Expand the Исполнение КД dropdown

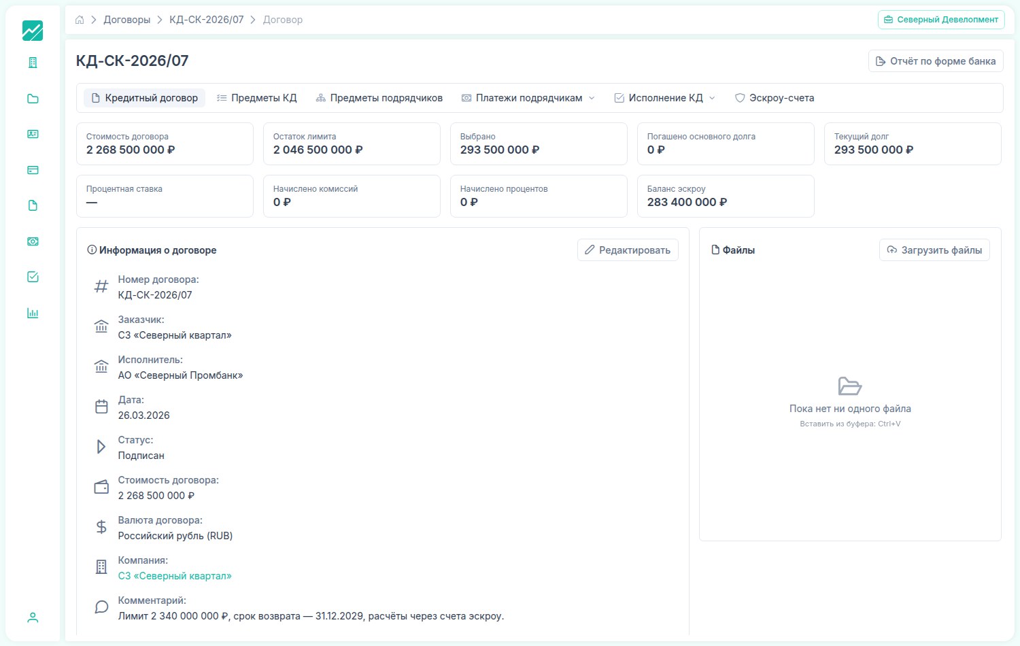[665, 98]
